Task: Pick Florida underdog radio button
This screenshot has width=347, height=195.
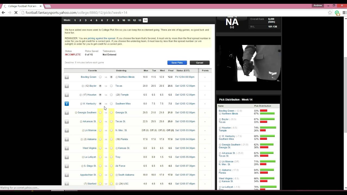Action: coord(111,139)
